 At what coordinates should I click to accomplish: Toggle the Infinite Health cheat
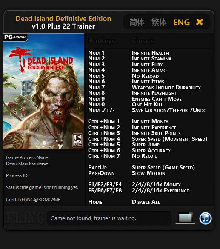click(x=150, y=53)
